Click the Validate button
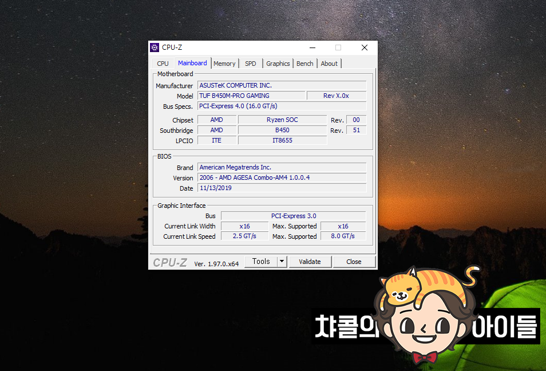 coord(310,262)
